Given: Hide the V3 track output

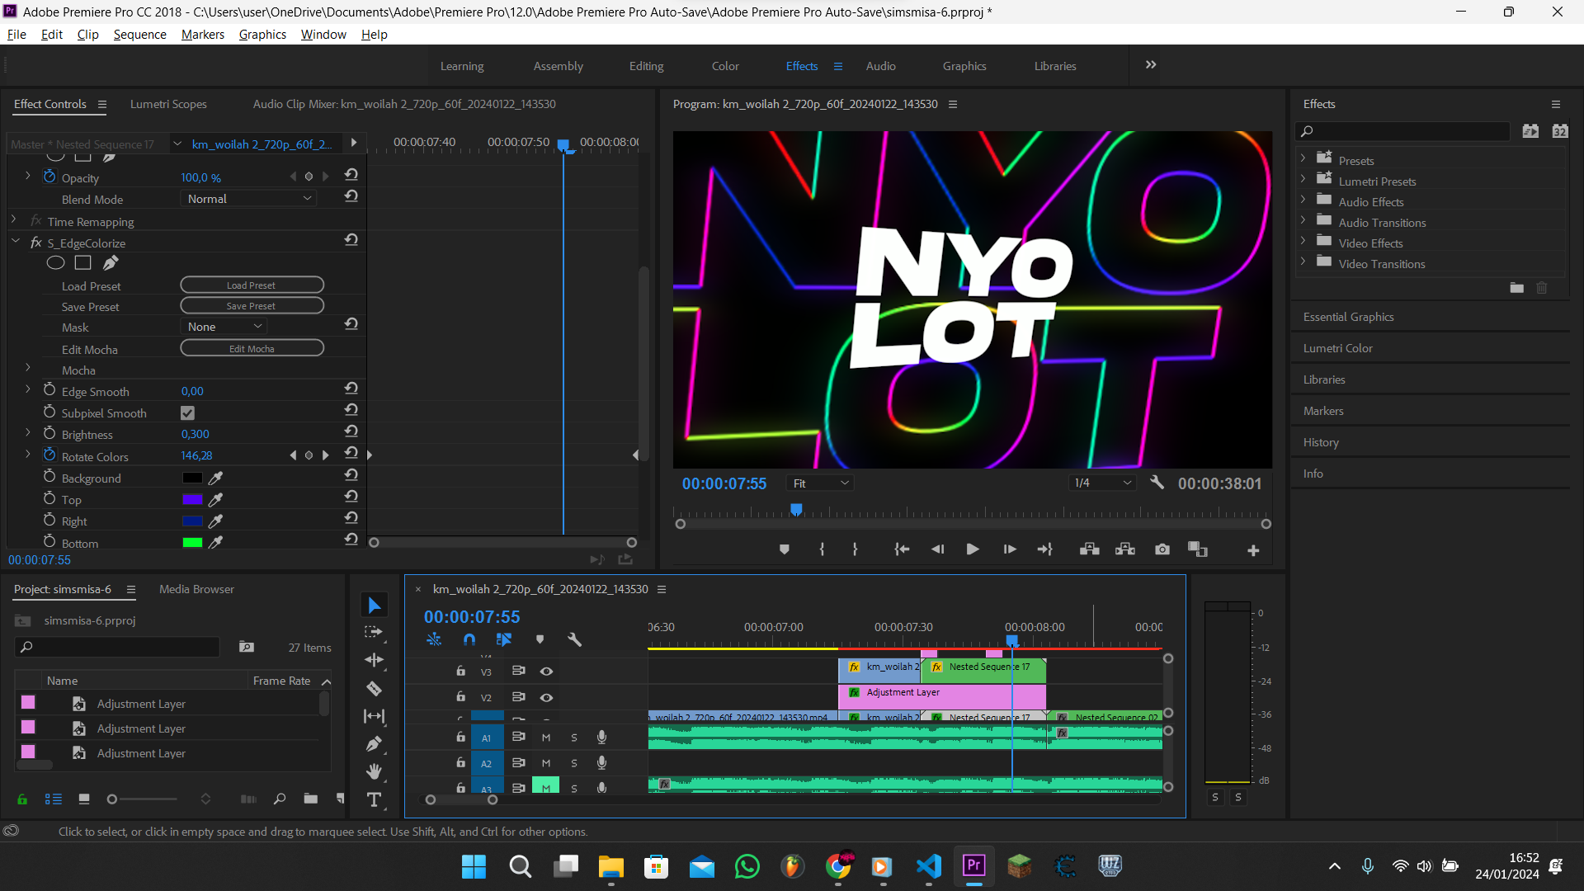Looking at the screenshot, I should (546, 672).
